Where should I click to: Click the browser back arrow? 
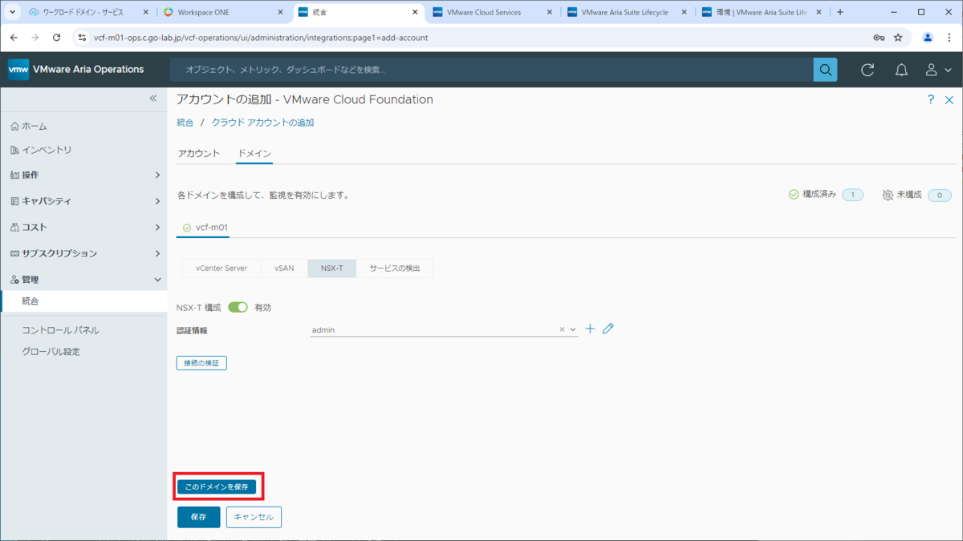[14, 38]
